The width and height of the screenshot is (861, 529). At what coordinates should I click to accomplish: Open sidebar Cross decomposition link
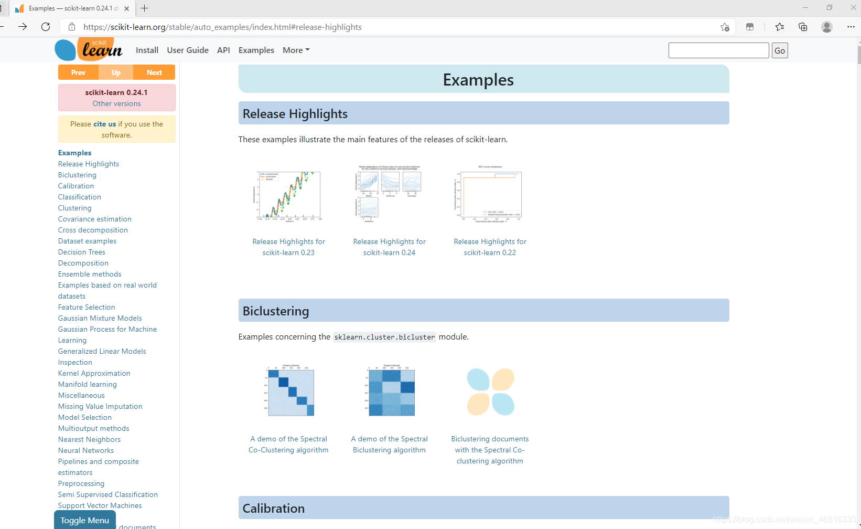(x=93, y=230)
